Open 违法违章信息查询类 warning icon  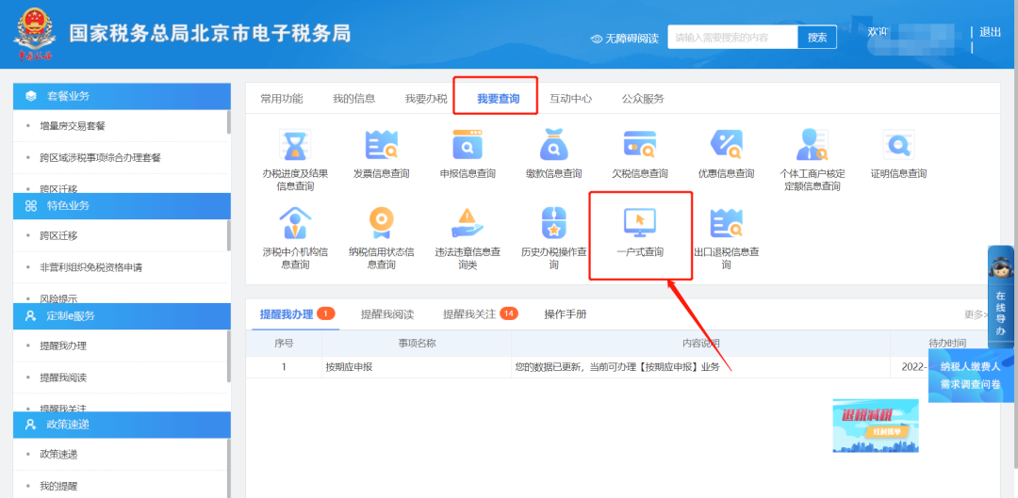point(468,223)
